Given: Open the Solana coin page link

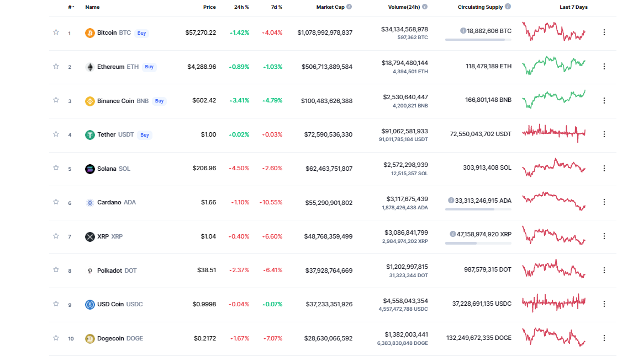Looking at the screenshot, I should tap(113, 169).
